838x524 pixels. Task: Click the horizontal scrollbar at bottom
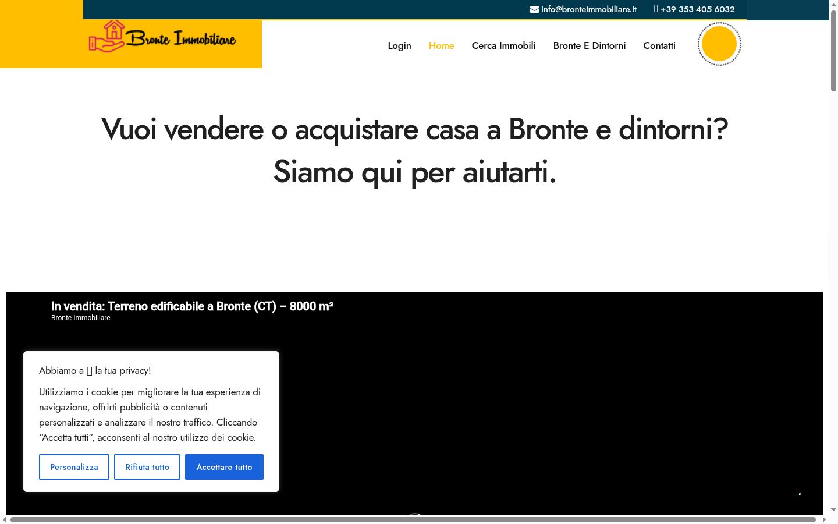tap(413, 519)
